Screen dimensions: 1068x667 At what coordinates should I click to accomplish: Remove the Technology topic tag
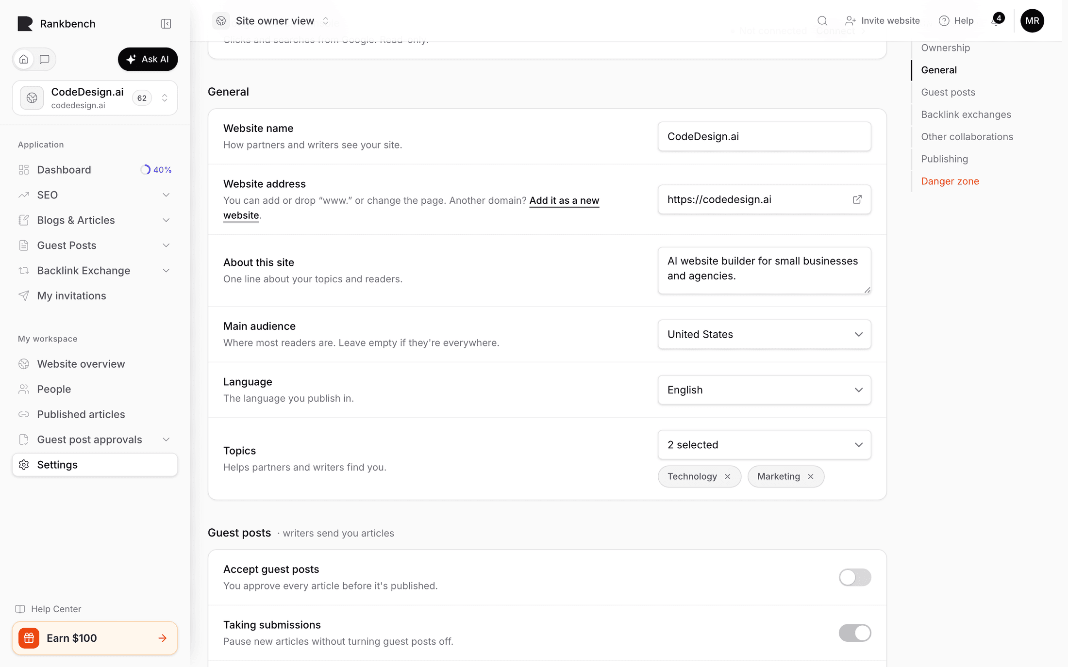click(x=727, y=476)
